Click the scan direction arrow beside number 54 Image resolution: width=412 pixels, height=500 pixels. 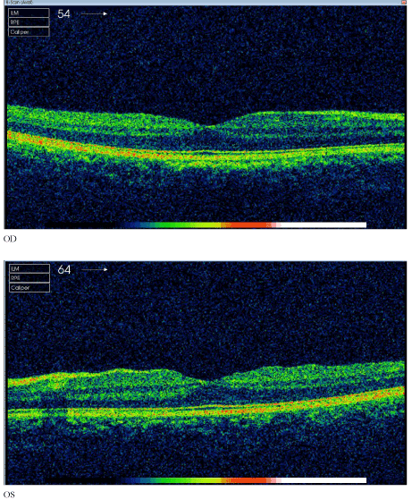coord(95,13)
